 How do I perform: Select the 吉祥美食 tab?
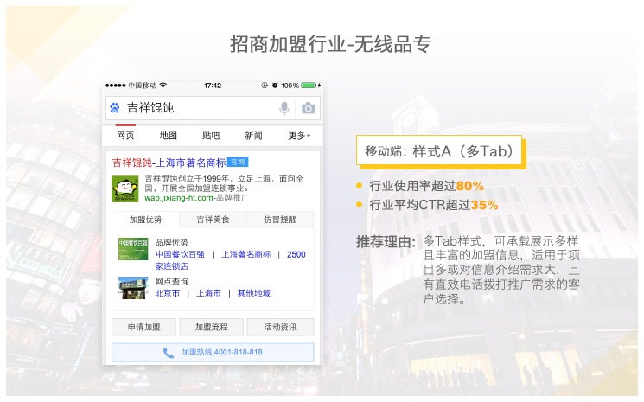tap(213, 220)
